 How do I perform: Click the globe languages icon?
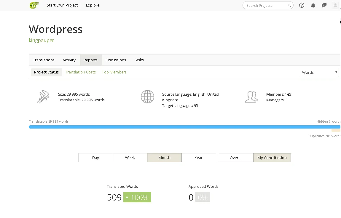pos(147,97)
